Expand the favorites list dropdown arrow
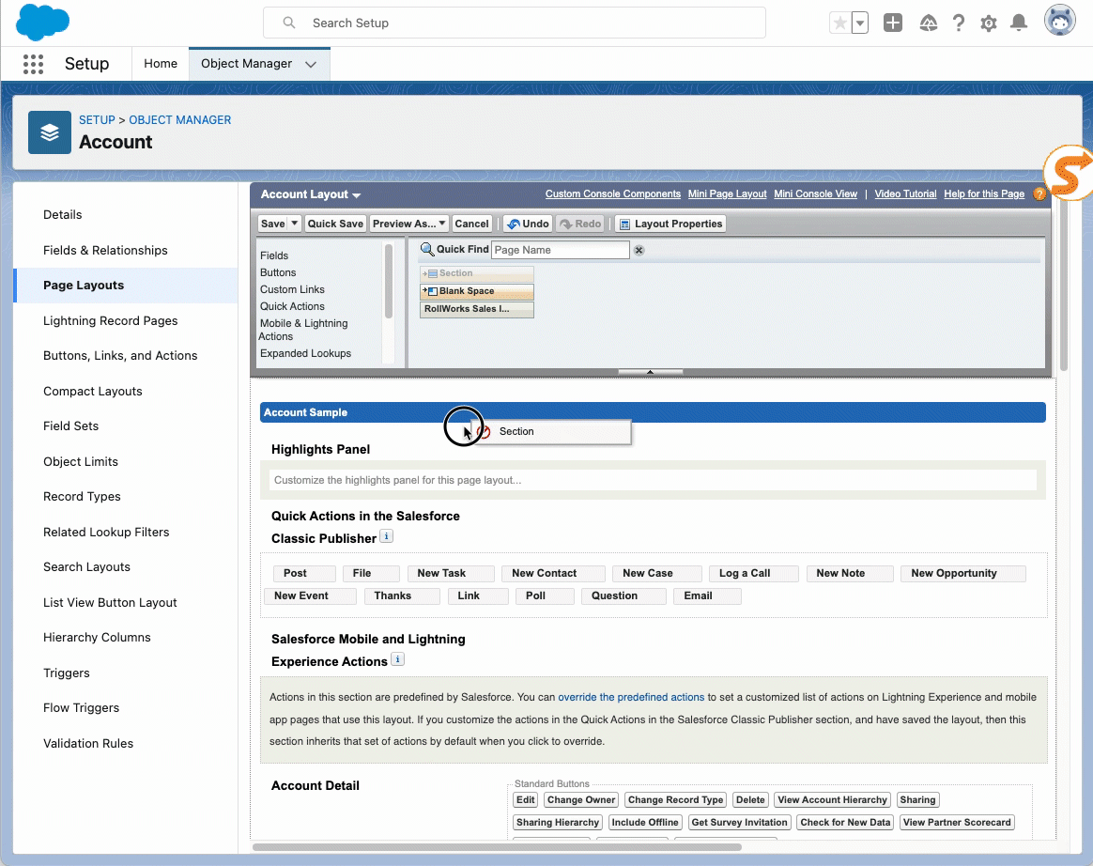Viewport: 1093px width, 866px height. click(860, 23)
